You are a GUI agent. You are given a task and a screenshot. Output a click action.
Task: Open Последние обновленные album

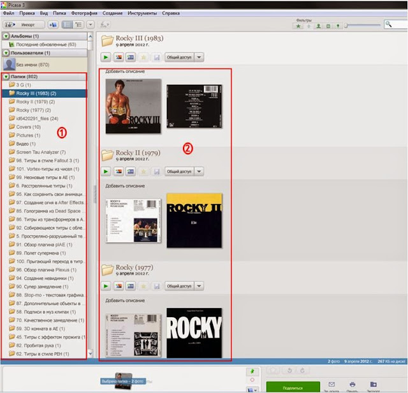click(x=45, y=45)
